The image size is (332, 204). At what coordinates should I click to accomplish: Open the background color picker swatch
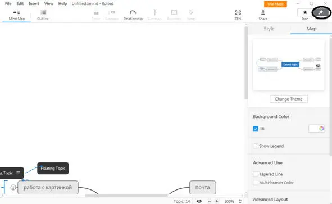point(316,129)
